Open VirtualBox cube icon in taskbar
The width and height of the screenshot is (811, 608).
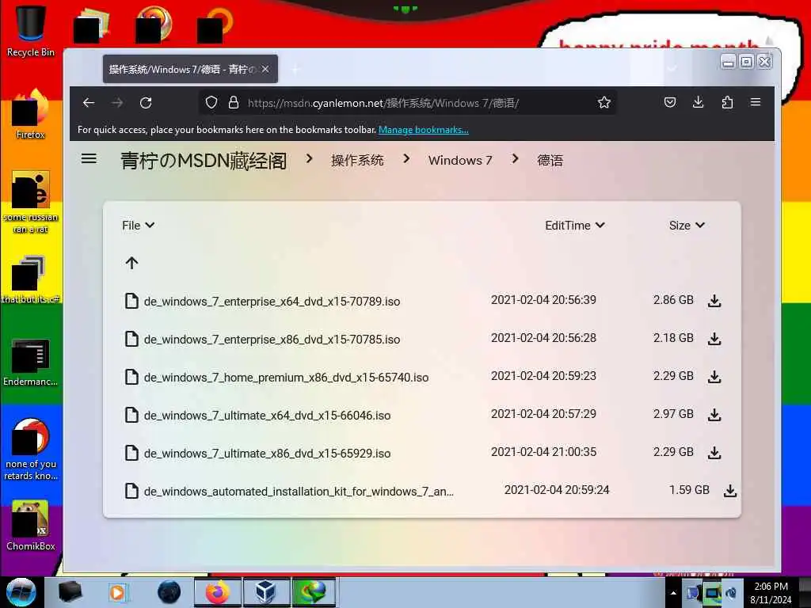coord(266,592)
